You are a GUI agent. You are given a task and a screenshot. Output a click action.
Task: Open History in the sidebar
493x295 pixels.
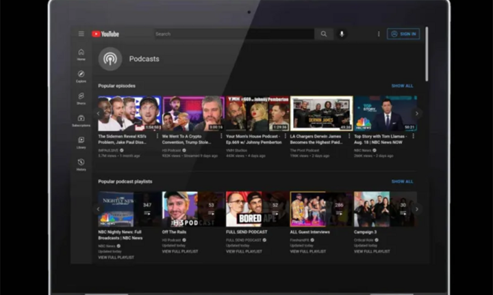point(81,165)
